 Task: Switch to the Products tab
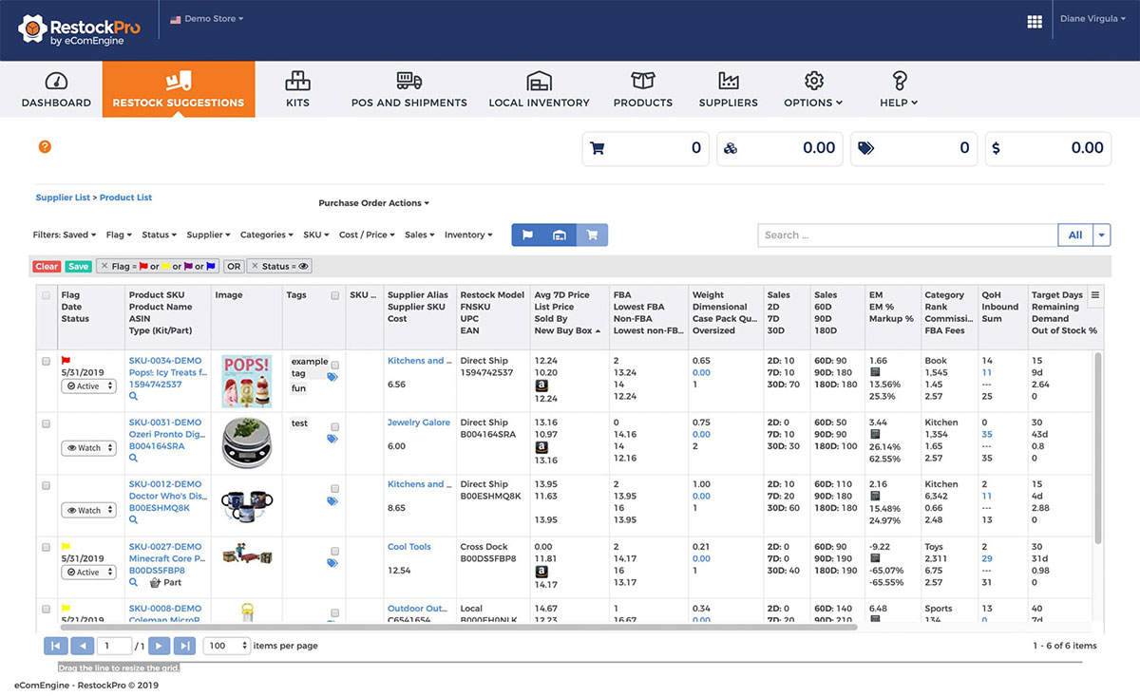coord(643,89)
